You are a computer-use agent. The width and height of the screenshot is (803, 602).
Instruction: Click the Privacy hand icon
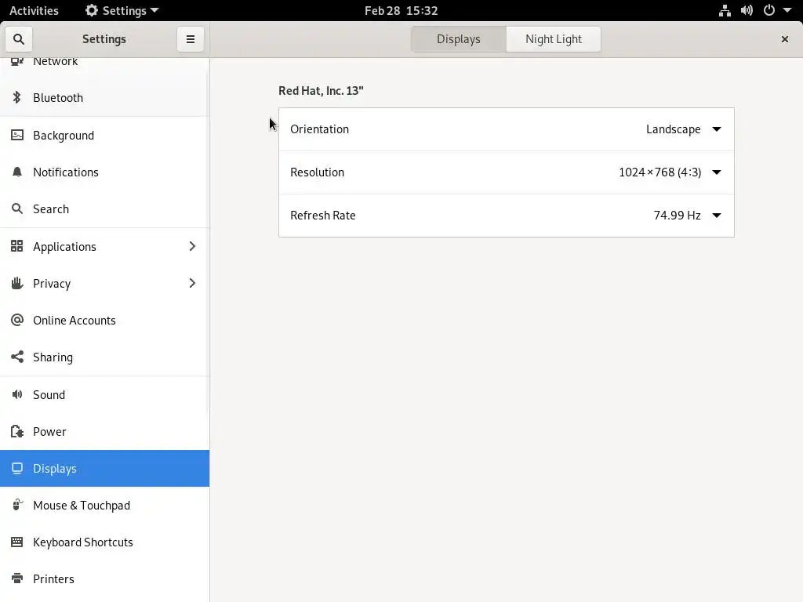click(17, 283)
